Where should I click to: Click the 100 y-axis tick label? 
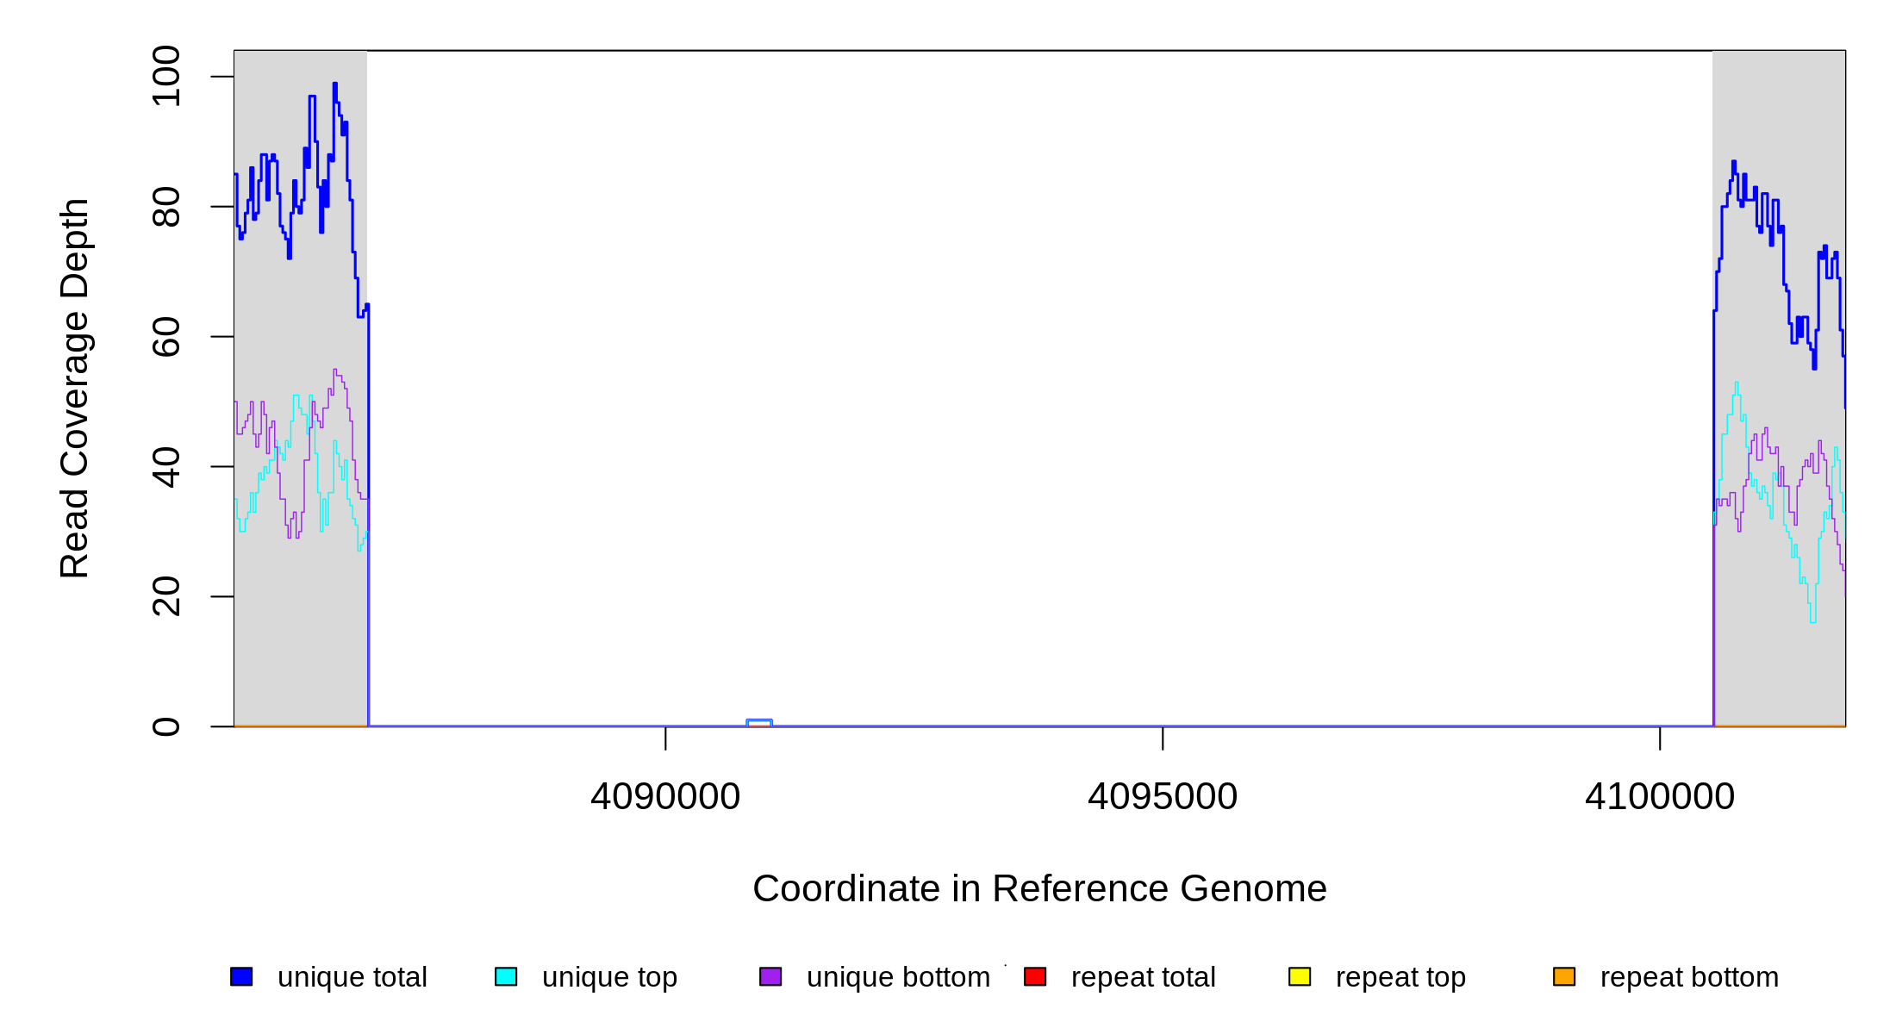pos(166,77)
